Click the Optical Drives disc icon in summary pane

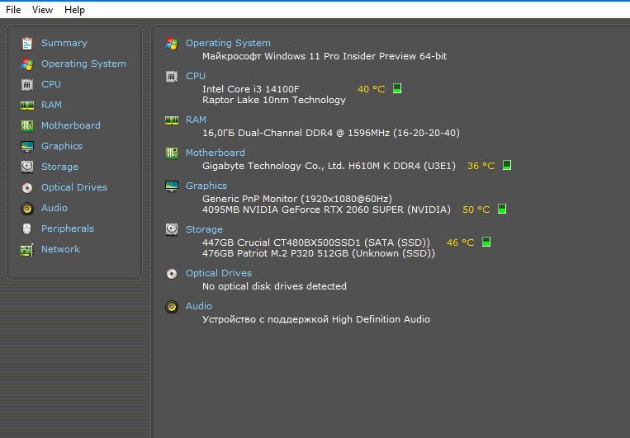click(172, 273)
